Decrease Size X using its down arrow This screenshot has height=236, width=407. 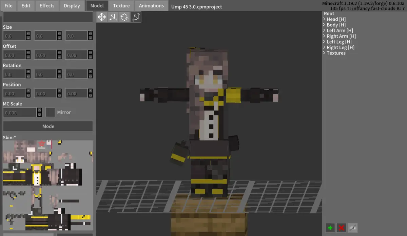click(x=28, y=38)
